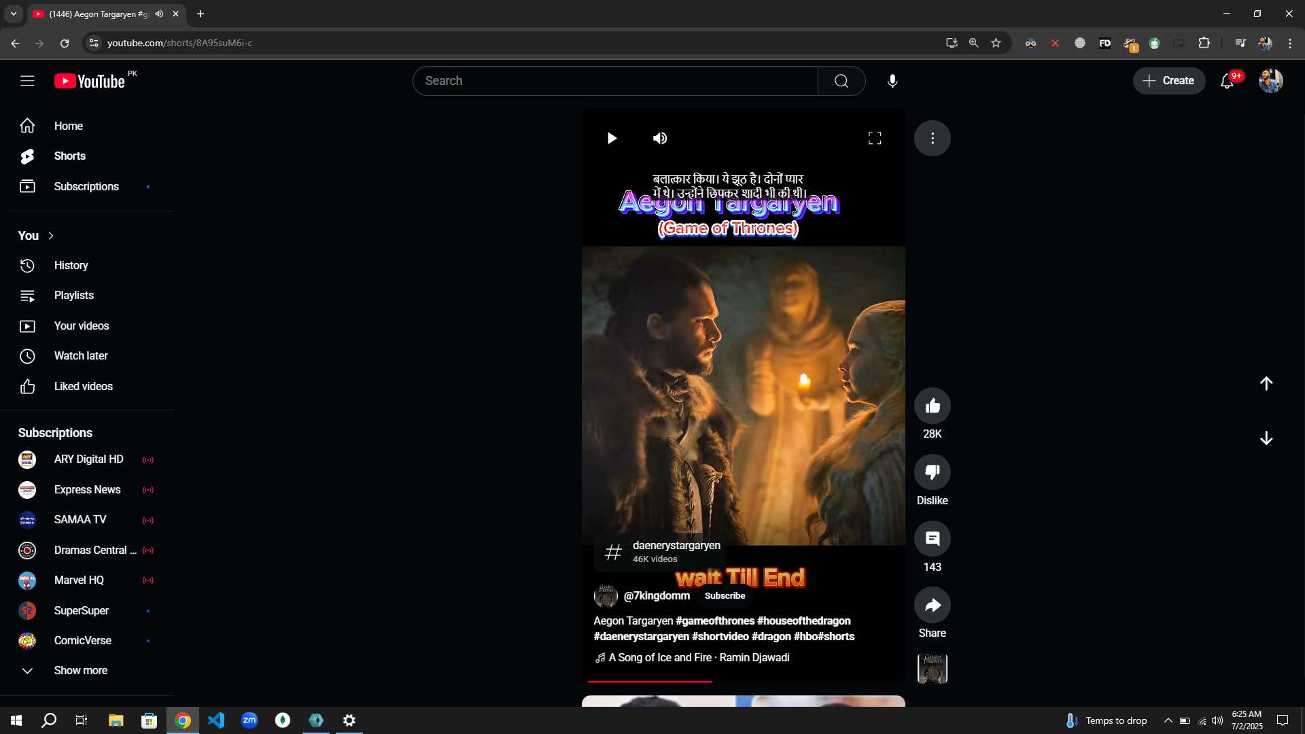Click the address bar URL
Viewport: 1305px width, 734px height.
tap(180, 43)
